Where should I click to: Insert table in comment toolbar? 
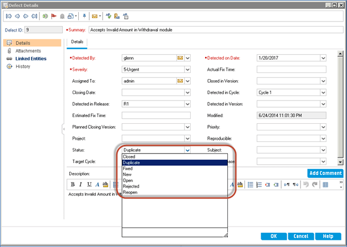(325, 185)
